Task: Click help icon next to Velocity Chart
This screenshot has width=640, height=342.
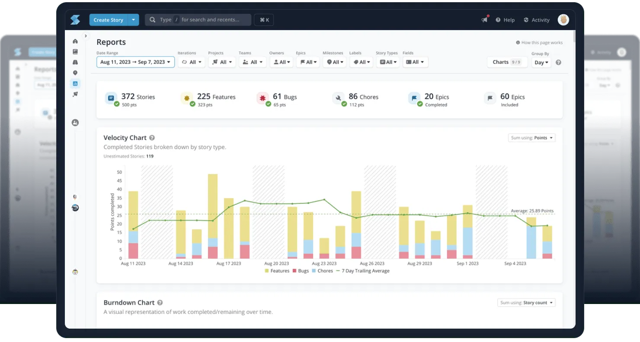Action: [152, 138]
